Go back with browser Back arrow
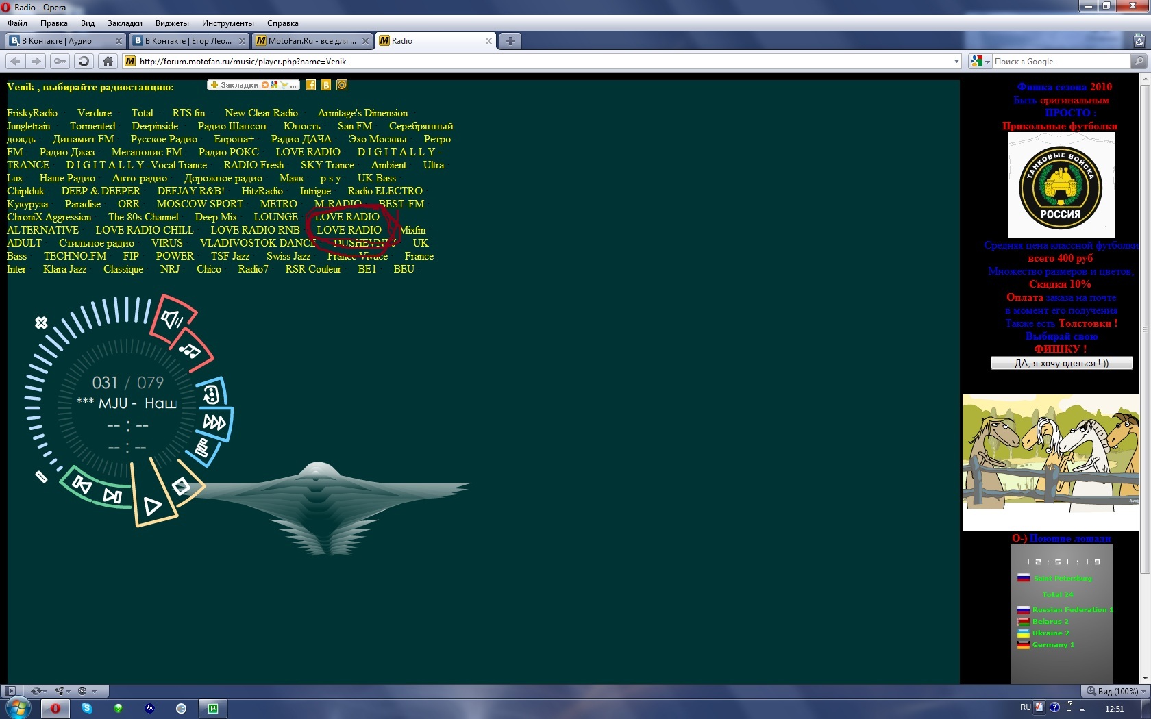 tap(16, 61)
